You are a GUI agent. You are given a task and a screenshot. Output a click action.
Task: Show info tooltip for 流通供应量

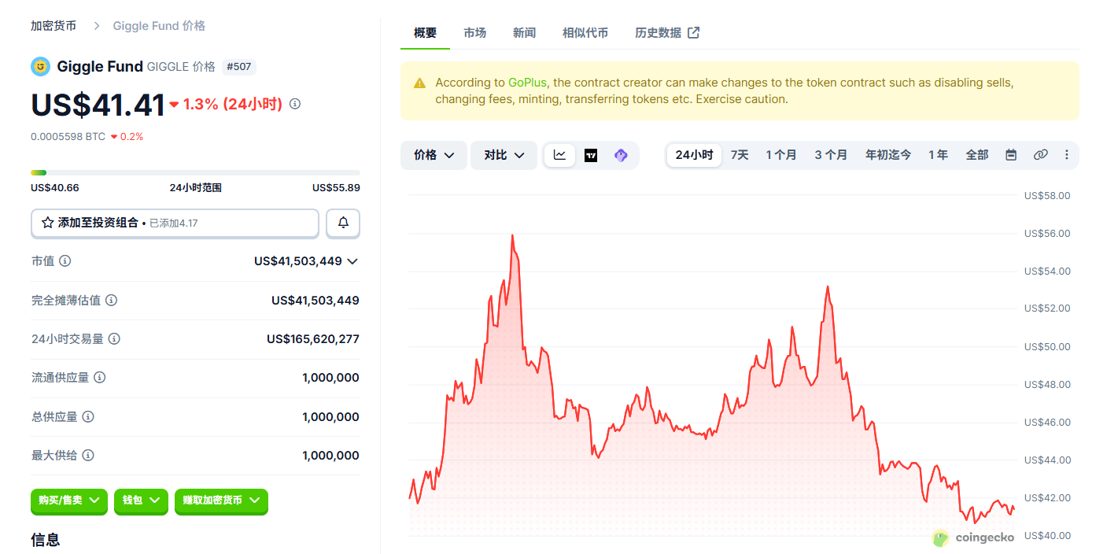[x=99, y=377]
